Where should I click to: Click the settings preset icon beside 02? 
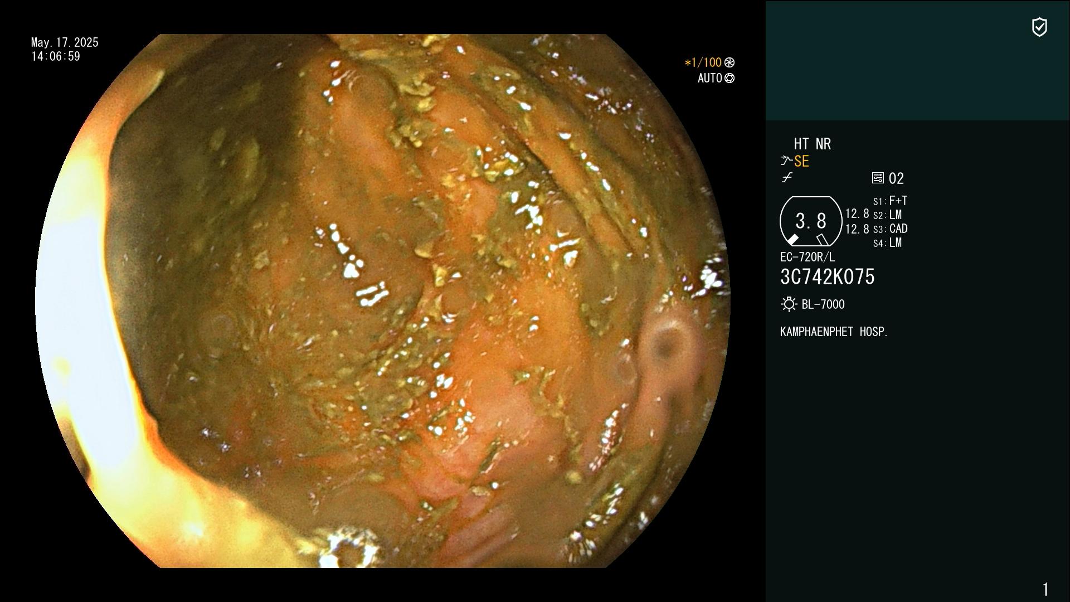click(x=878, y=178)
